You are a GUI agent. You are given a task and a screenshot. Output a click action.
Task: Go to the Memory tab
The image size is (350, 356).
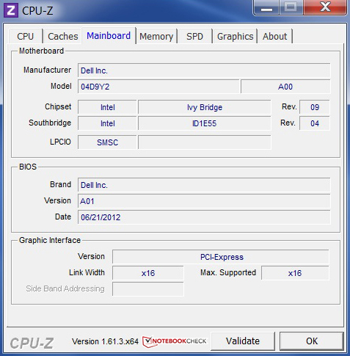[x=156, y=37]
